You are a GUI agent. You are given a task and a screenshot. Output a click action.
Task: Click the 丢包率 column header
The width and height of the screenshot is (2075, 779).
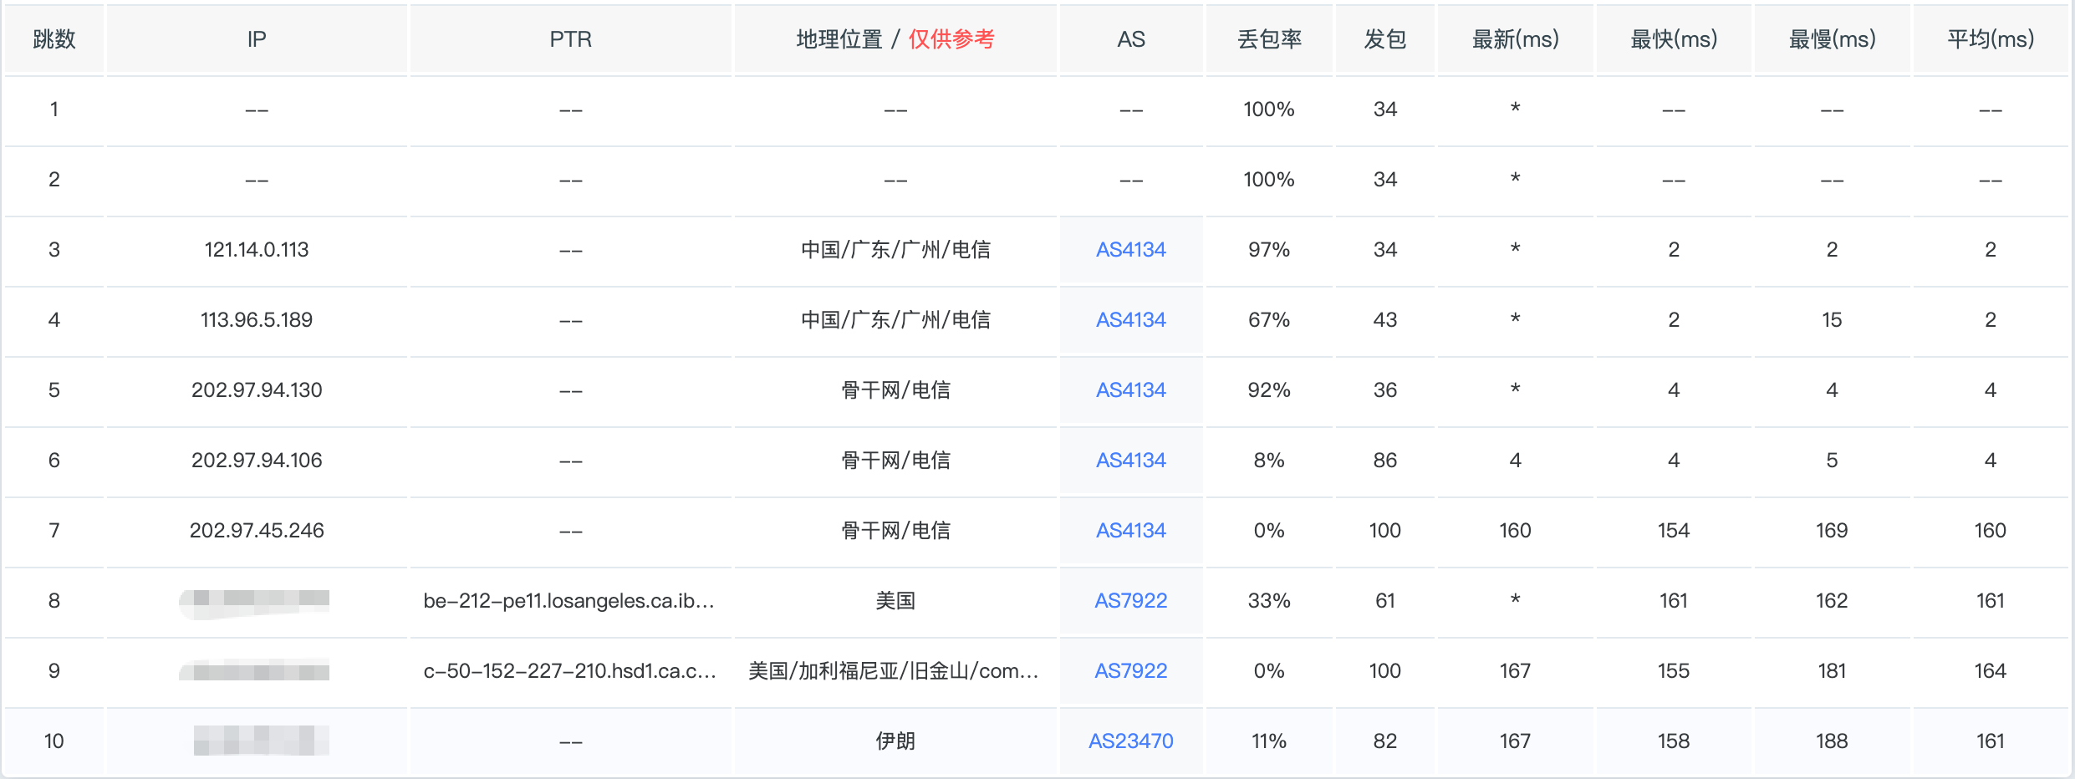tap(1269, 39)
